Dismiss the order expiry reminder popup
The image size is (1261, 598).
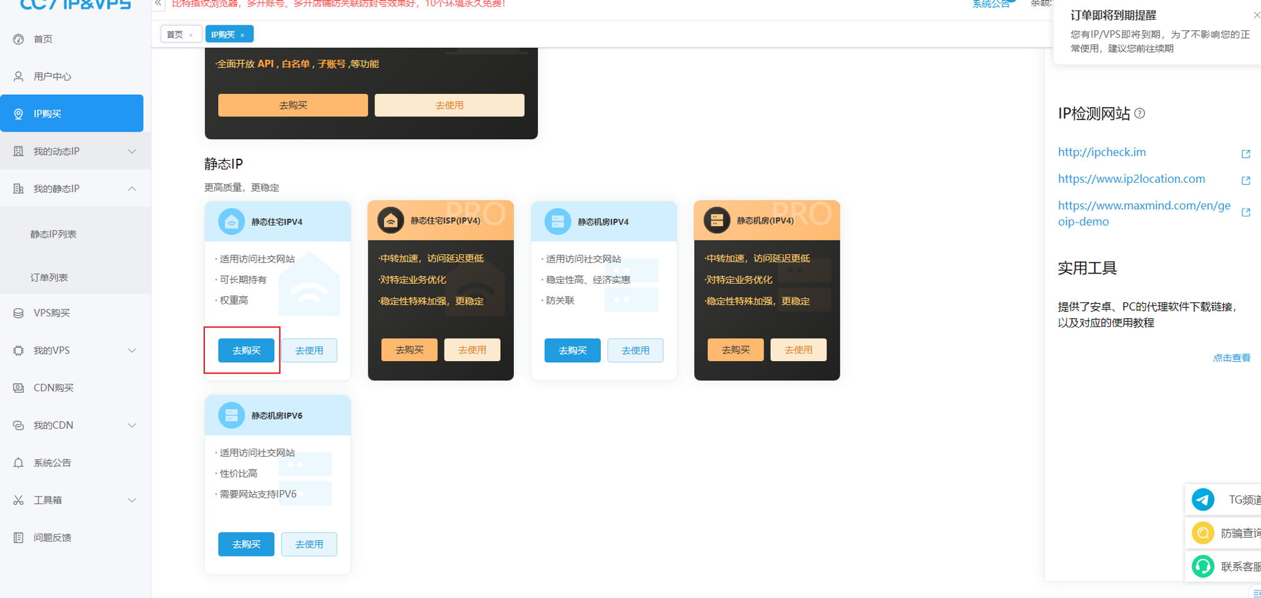click(x=1256, y=14)
